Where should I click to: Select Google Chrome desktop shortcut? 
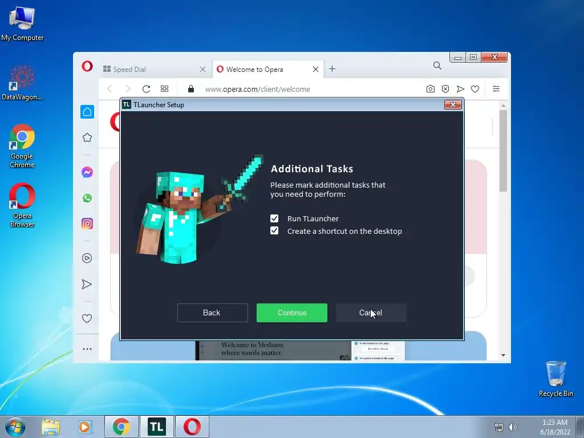[x=22, y=145]
